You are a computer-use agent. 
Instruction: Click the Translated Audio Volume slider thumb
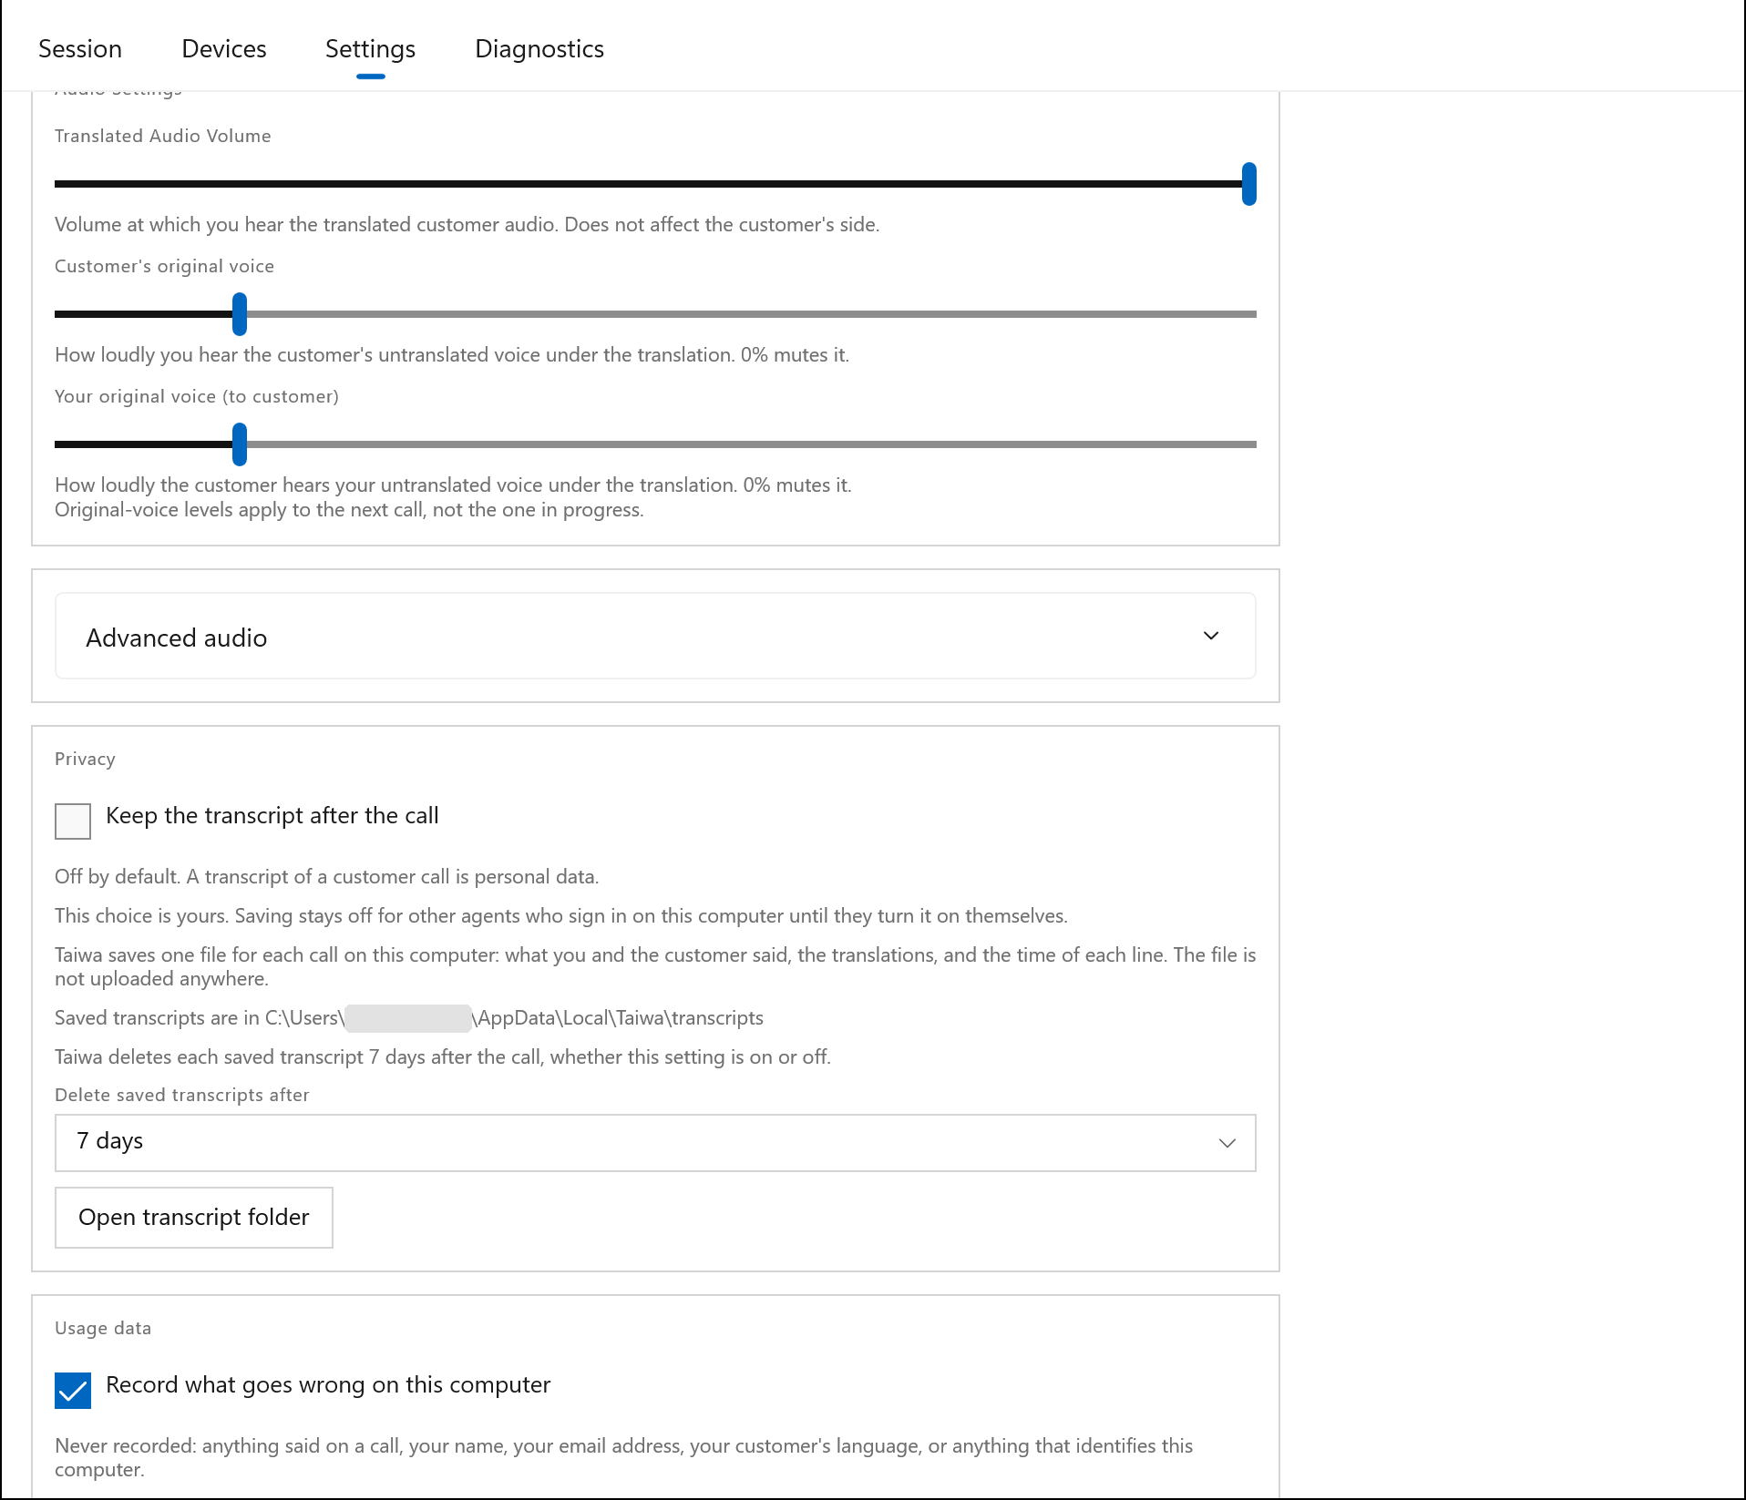1248,184
